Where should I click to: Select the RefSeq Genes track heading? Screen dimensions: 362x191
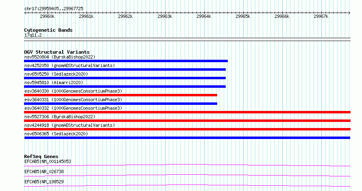(41, 156)
